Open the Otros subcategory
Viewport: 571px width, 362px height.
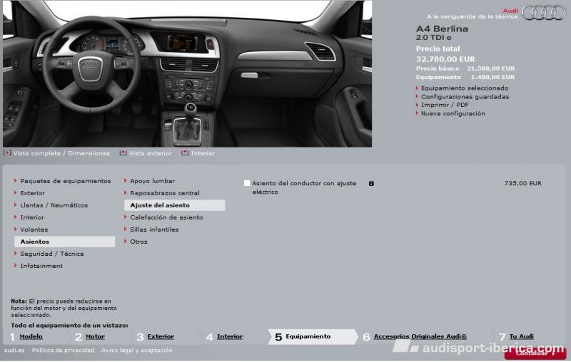(x=138, y=242)
